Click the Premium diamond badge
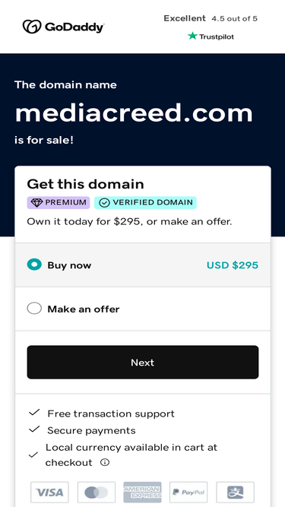This screenshot has height=507, width=285. tap(59, 203)
